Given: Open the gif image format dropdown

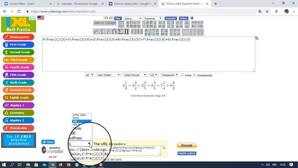Looking at the screenshot, I should (x=89, y=75).
